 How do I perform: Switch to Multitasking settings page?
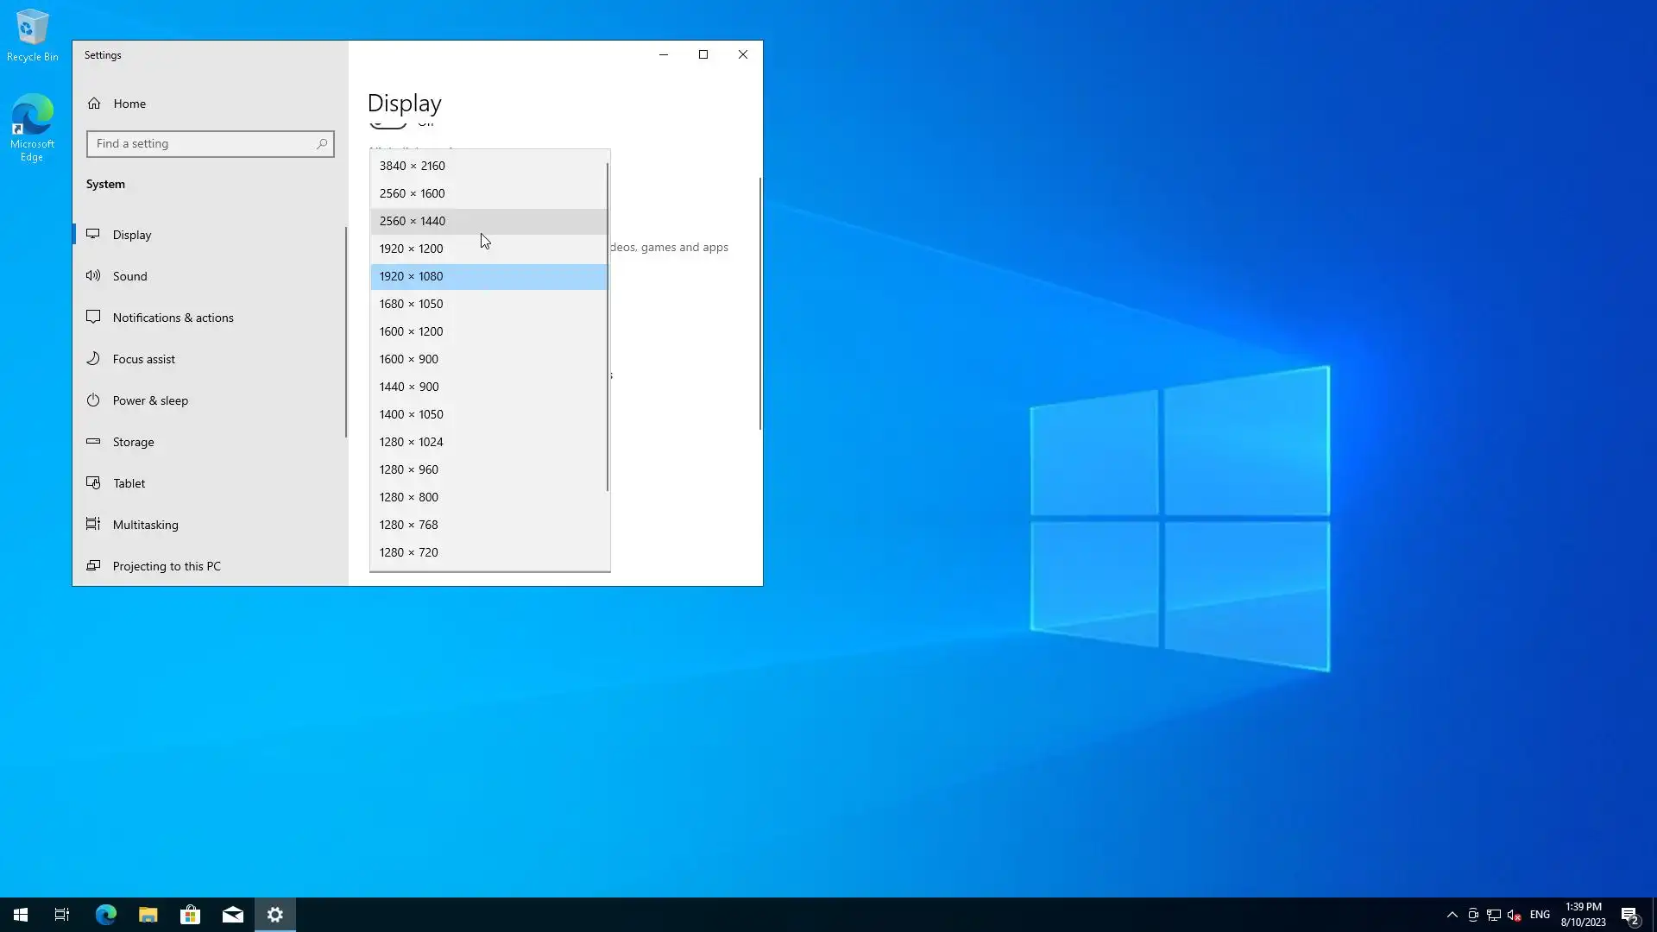(x=145, y=525)
